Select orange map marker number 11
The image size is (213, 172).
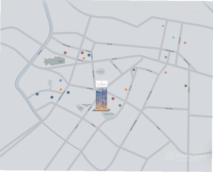[x=61, y=89]
